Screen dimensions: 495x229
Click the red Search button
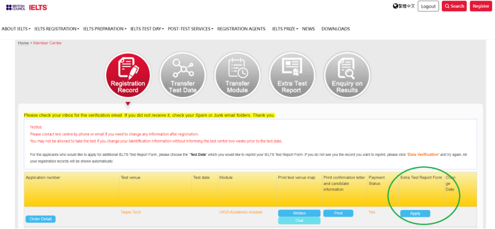click(454, 6)
